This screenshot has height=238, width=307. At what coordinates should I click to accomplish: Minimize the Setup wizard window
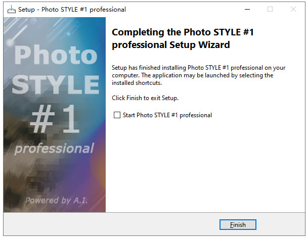tap(247, 9)
